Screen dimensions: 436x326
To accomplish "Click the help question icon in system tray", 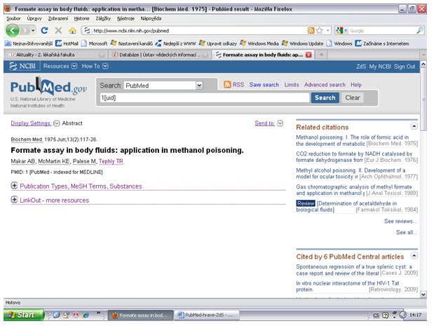I will 386,315.
